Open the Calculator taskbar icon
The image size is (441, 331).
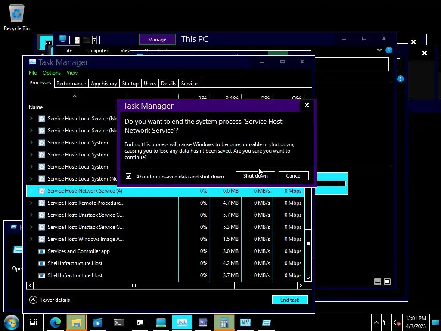tap(224, 322)
